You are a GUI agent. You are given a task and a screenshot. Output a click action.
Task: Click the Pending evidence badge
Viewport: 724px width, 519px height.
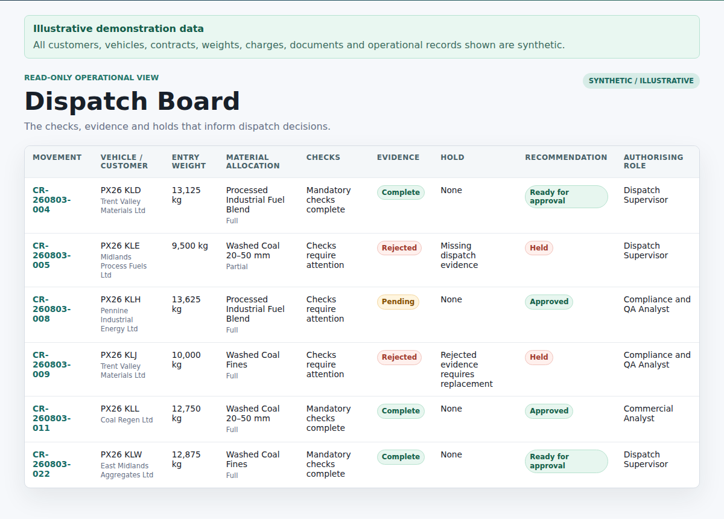(398, 302)
